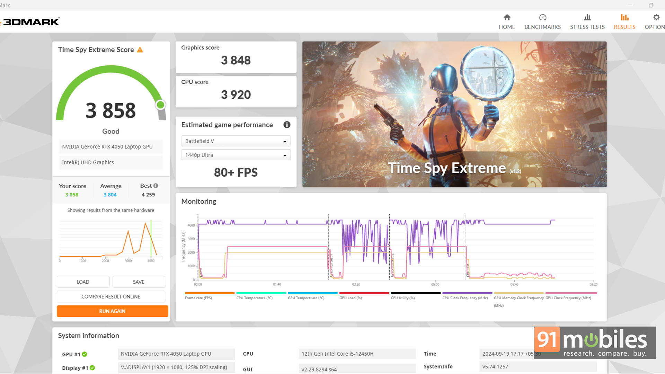Click the Time Spy Extreme banner image

coord(454,114)
